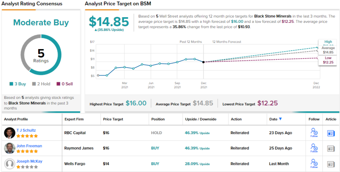Screen dimensions: 340x172
Task: Click the Upside / Downside column header
Action: pos(201,119)
